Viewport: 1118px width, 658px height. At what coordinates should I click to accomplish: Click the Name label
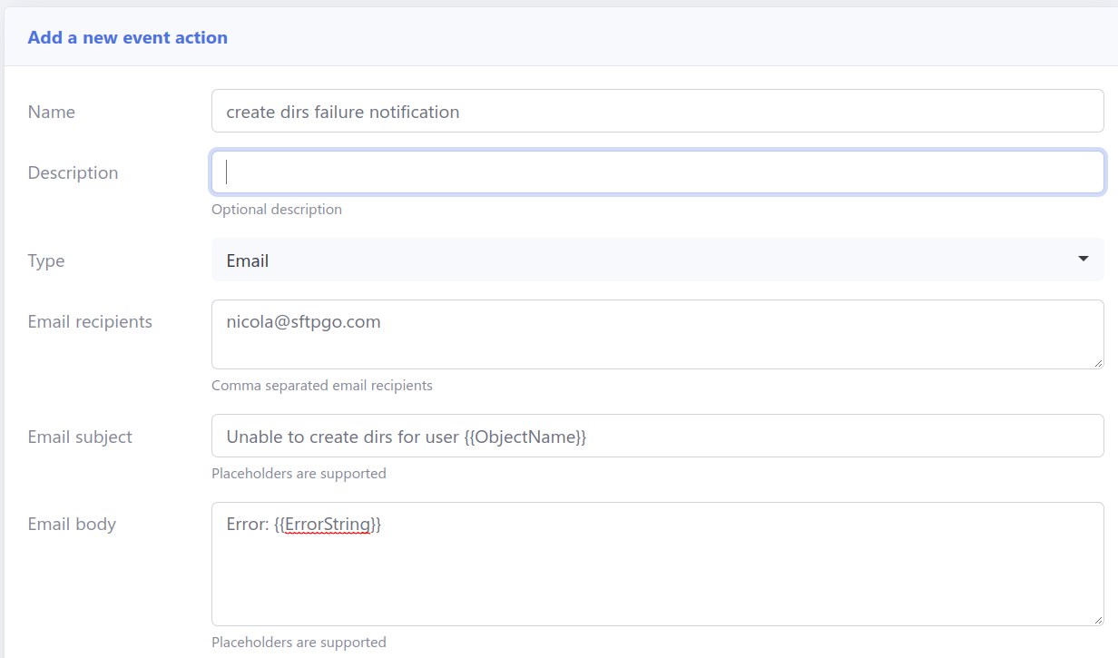coord(51,112)
